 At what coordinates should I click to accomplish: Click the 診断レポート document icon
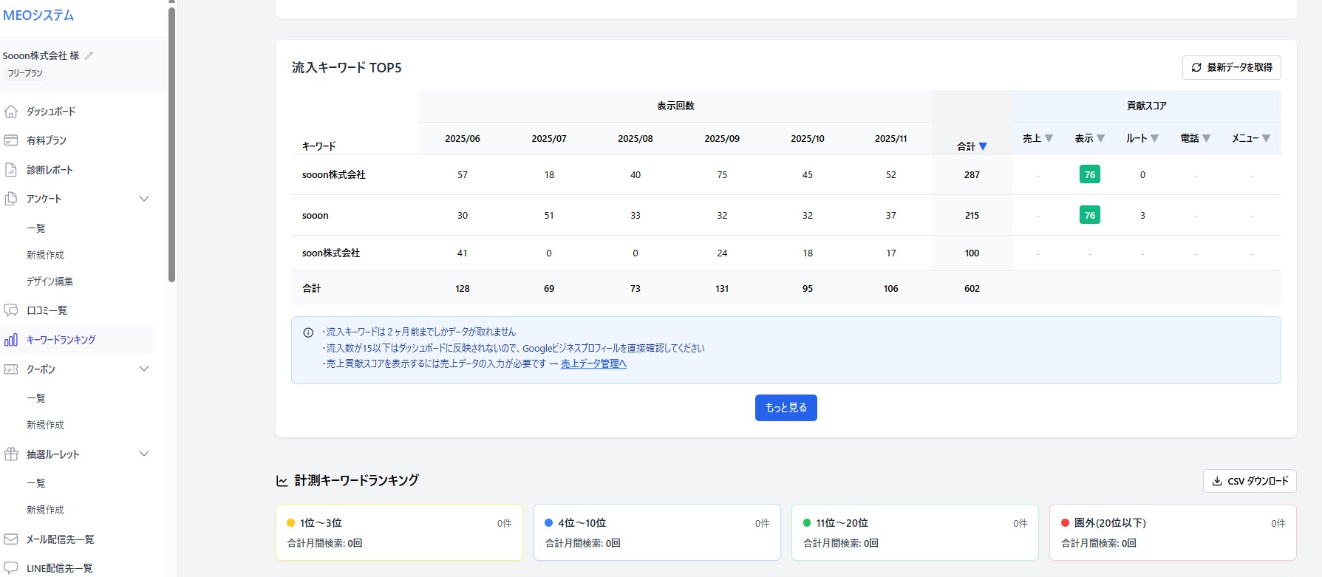point(11,170)
